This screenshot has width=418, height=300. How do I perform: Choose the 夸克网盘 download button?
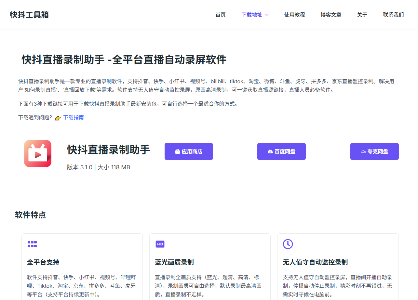tap(374, 151)
